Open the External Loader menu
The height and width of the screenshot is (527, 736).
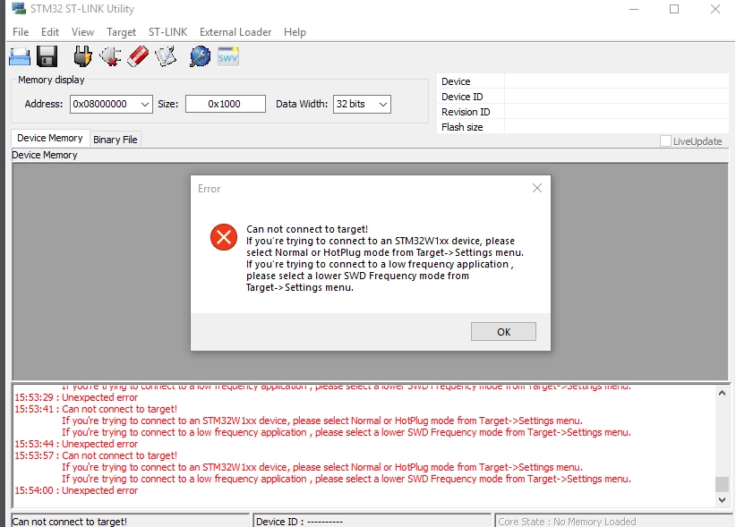pos(235,32)
